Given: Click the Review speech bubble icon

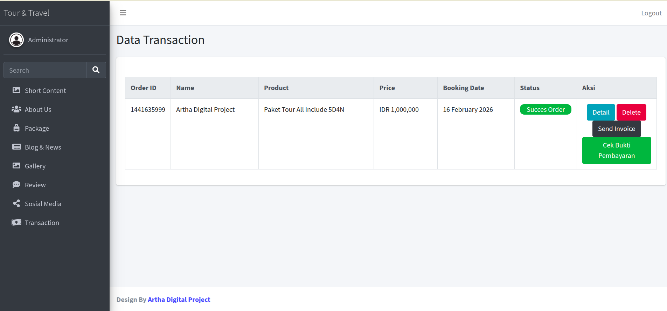Looking at the screenshot, I should [x=16, y=185].
